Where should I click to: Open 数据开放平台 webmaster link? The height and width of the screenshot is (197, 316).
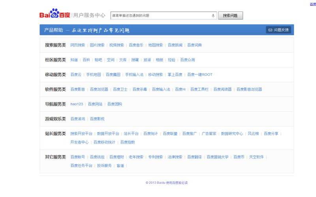pyautogui.click(x=108, y=134)
